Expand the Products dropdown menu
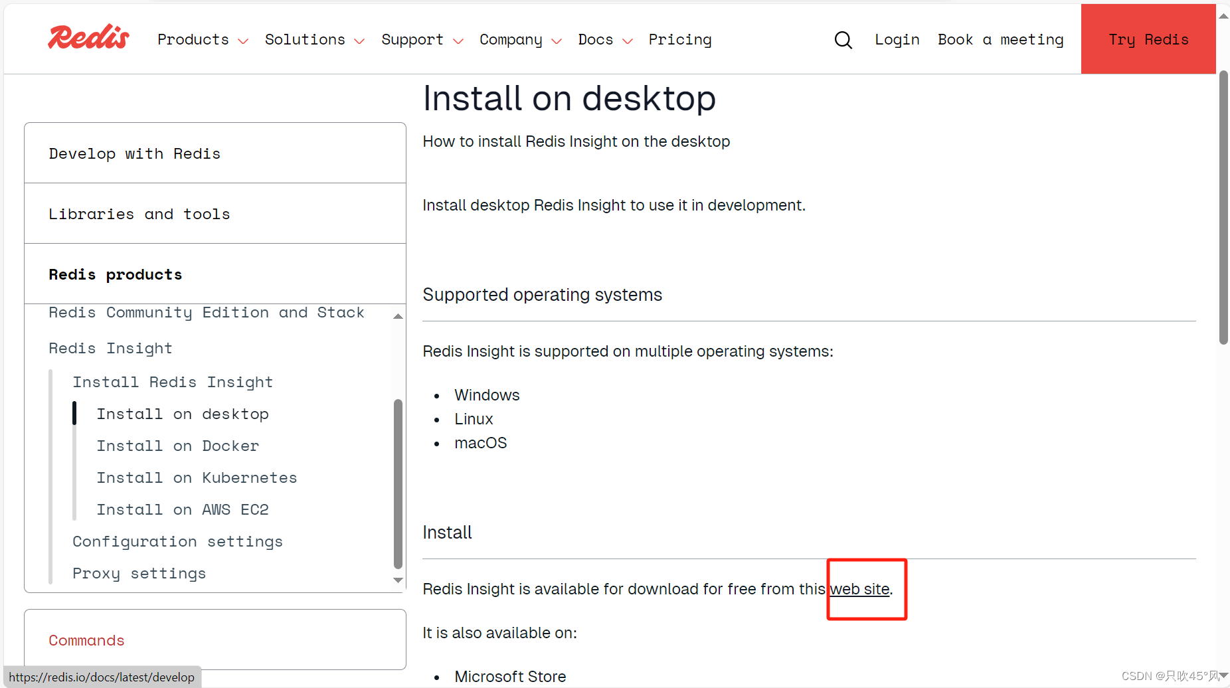Viewport: 1230px width, 688px height. pyautogui.click(x=203, y=40)
